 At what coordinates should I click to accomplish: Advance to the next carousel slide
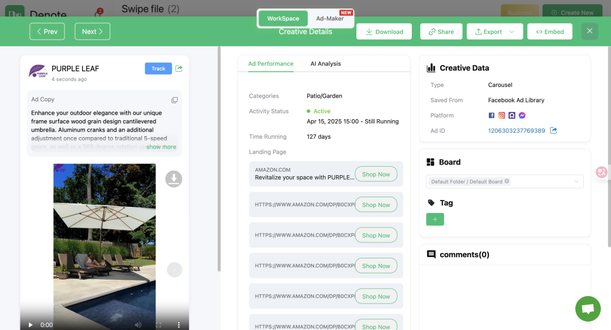pyautogui.click(x=175, y=270)
